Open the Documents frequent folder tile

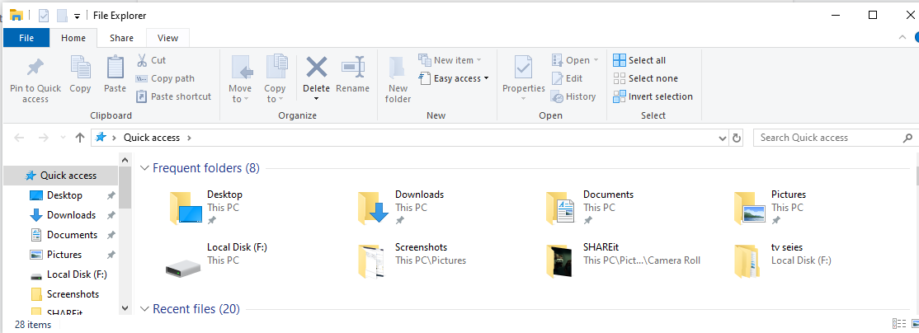pyautogui.click(x=590, y=207)
